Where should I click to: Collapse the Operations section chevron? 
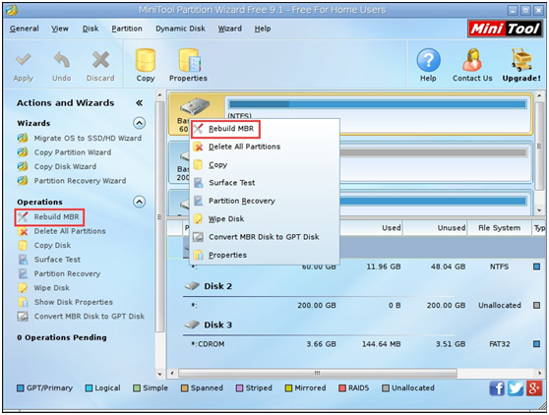coord(140,202)
